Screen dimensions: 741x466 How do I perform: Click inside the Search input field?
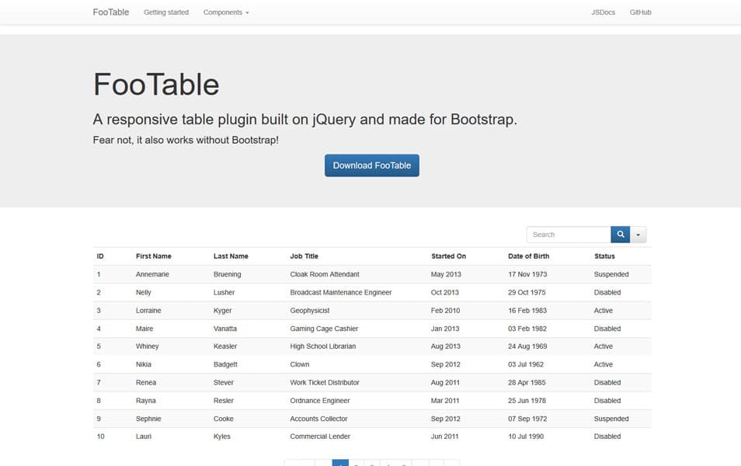pyautogui.click(x=569, y=234)
